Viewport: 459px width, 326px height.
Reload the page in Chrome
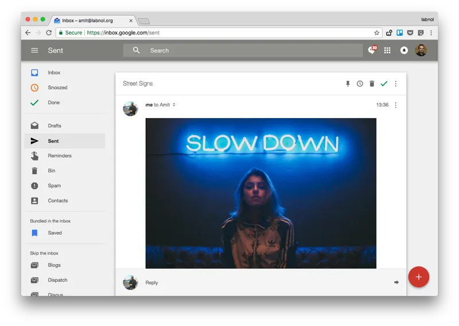[49, 33]
